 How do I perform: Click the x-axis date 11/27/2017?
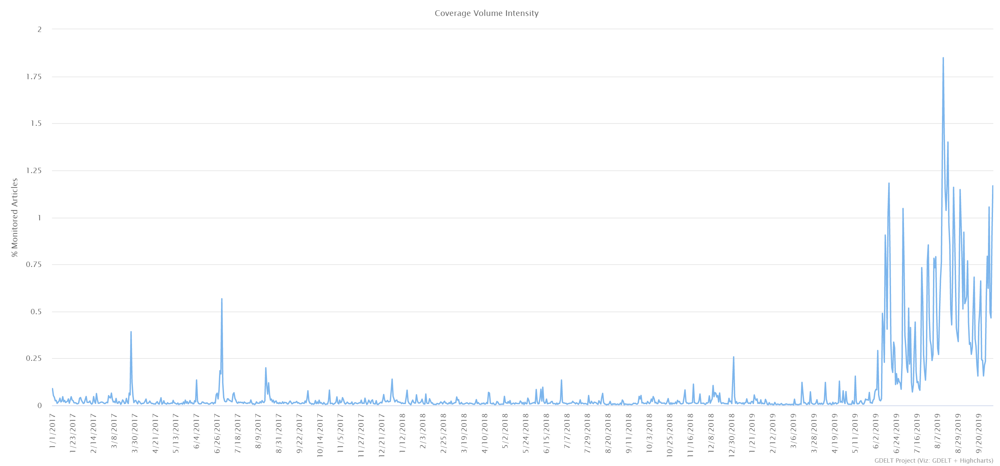coord(361,435)
